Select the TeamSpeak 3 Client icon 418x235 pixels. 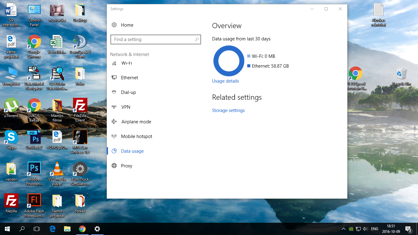coord(80,47)
